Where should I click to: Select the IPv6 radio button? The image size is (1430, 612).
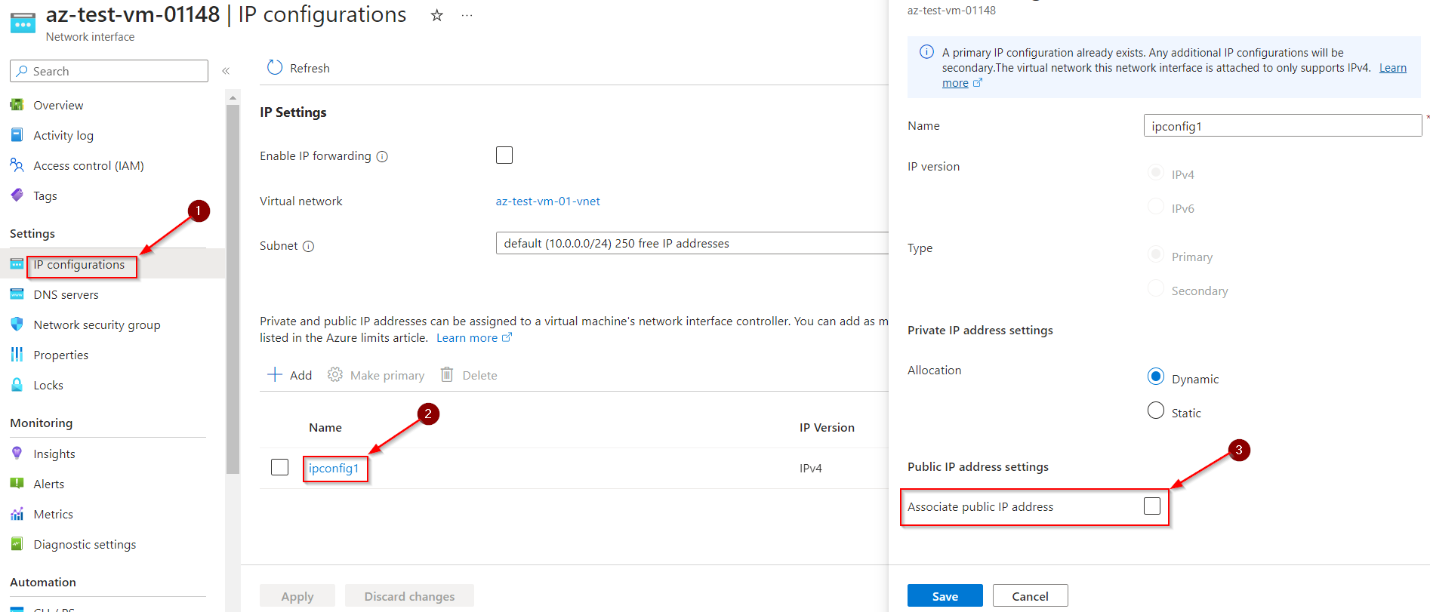pos(1155,207)
